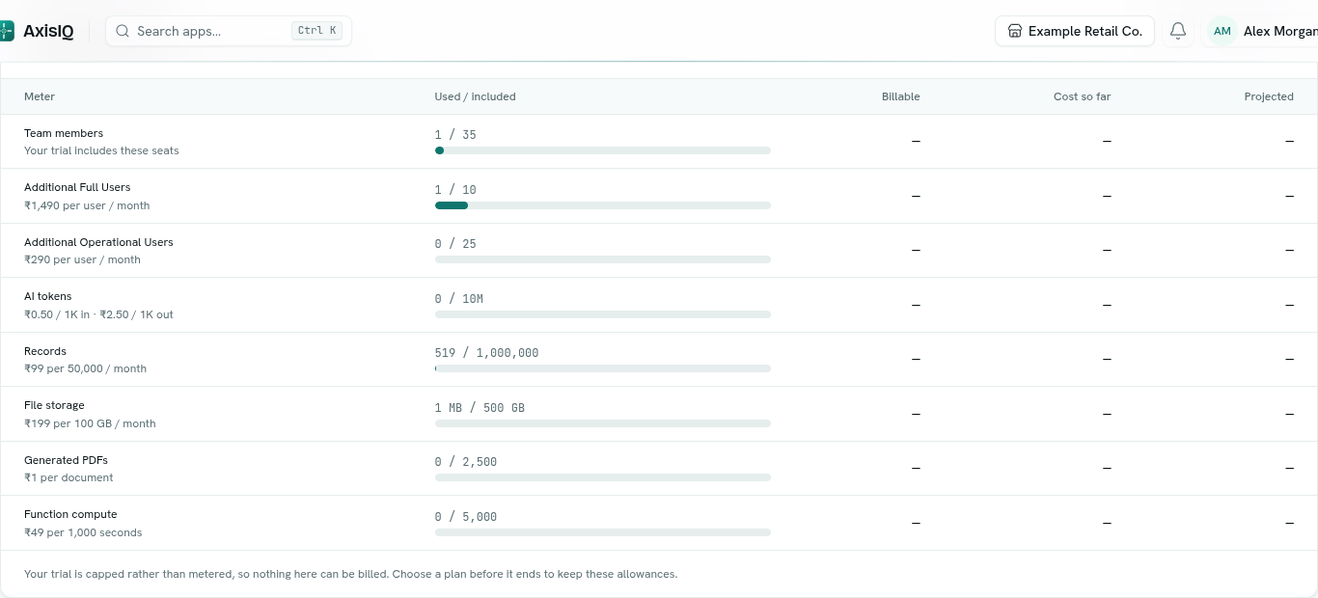
Task: Click the Generated PDFs usage bar
Action: pyautogui.click(x=603, y=477)
